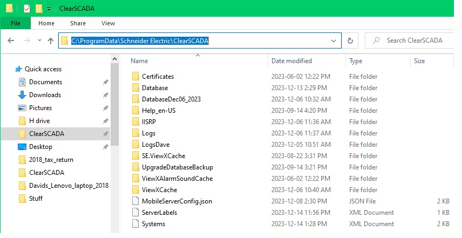Select the SE.ViewXCache folder name

(164, 156)
